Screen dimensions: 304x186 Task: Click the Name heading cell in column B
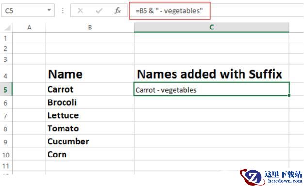coord(90,74)
